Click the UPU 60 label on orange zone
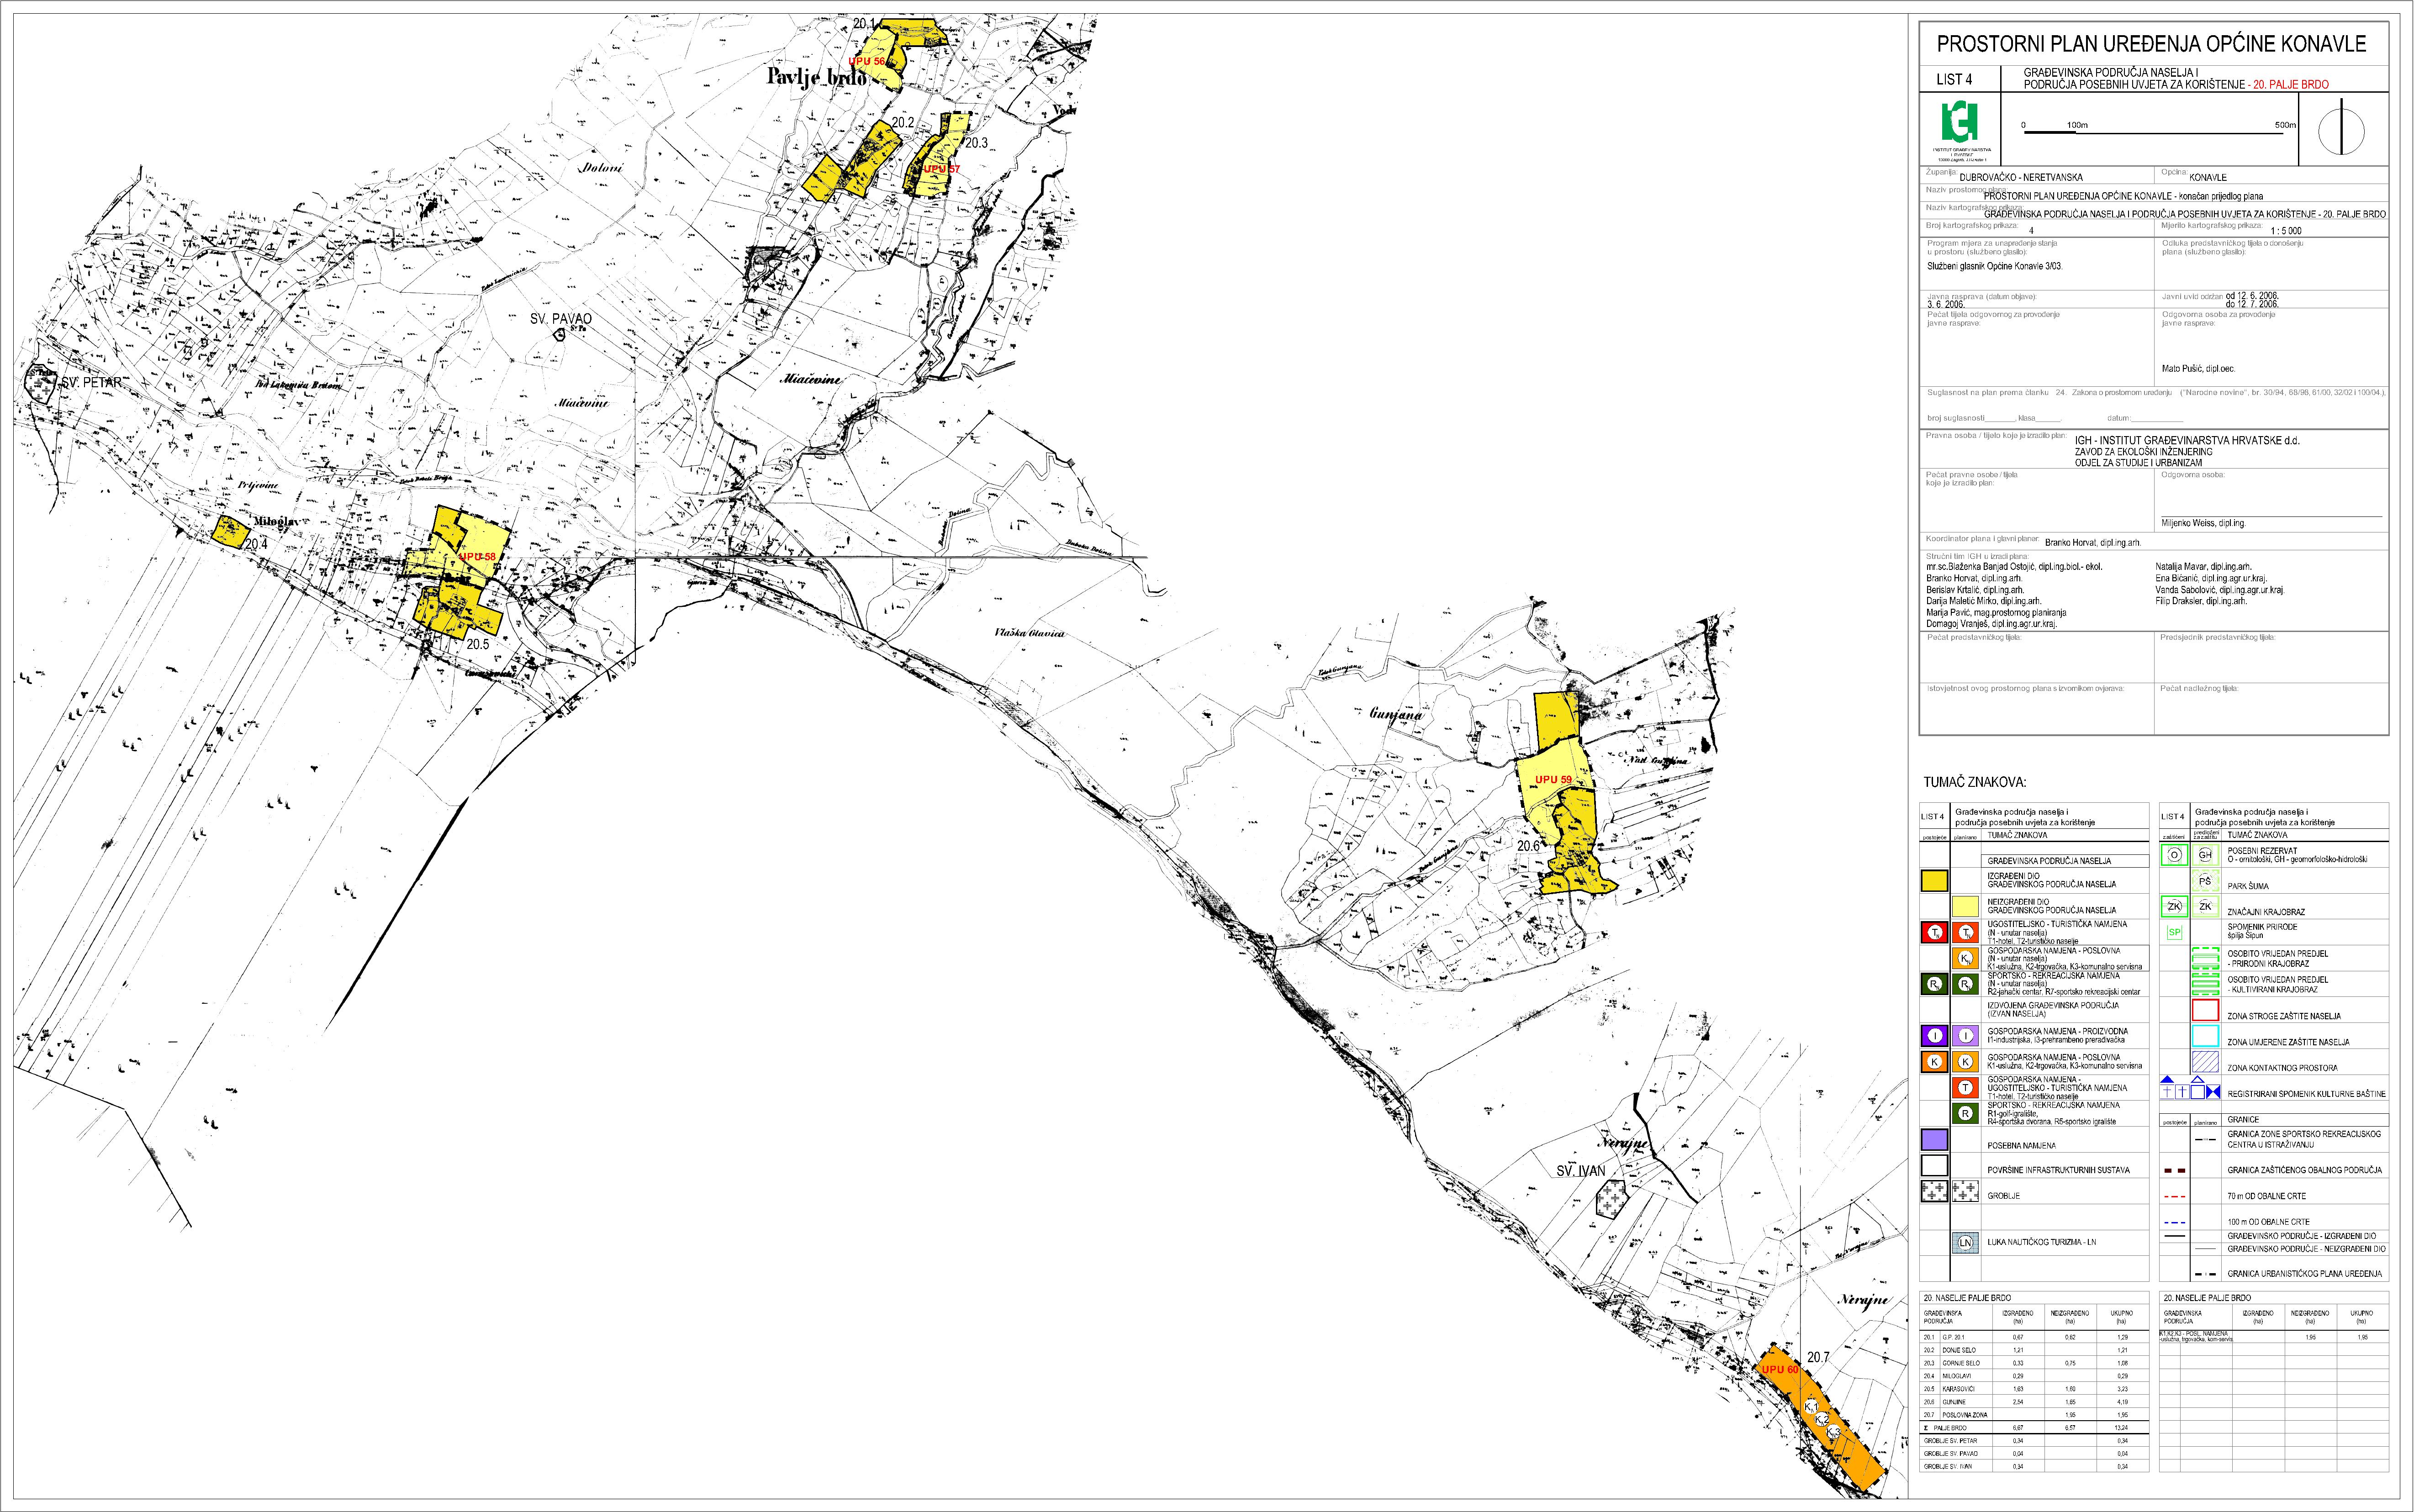The image size is (2414, 1512). [1780, 1370]
